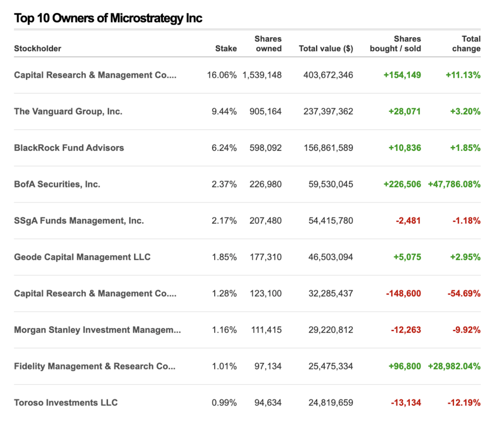Click shares sold value -2,481
Viewport: 495px width, 422px height.
pyautogui.click(x=408, y=221)
